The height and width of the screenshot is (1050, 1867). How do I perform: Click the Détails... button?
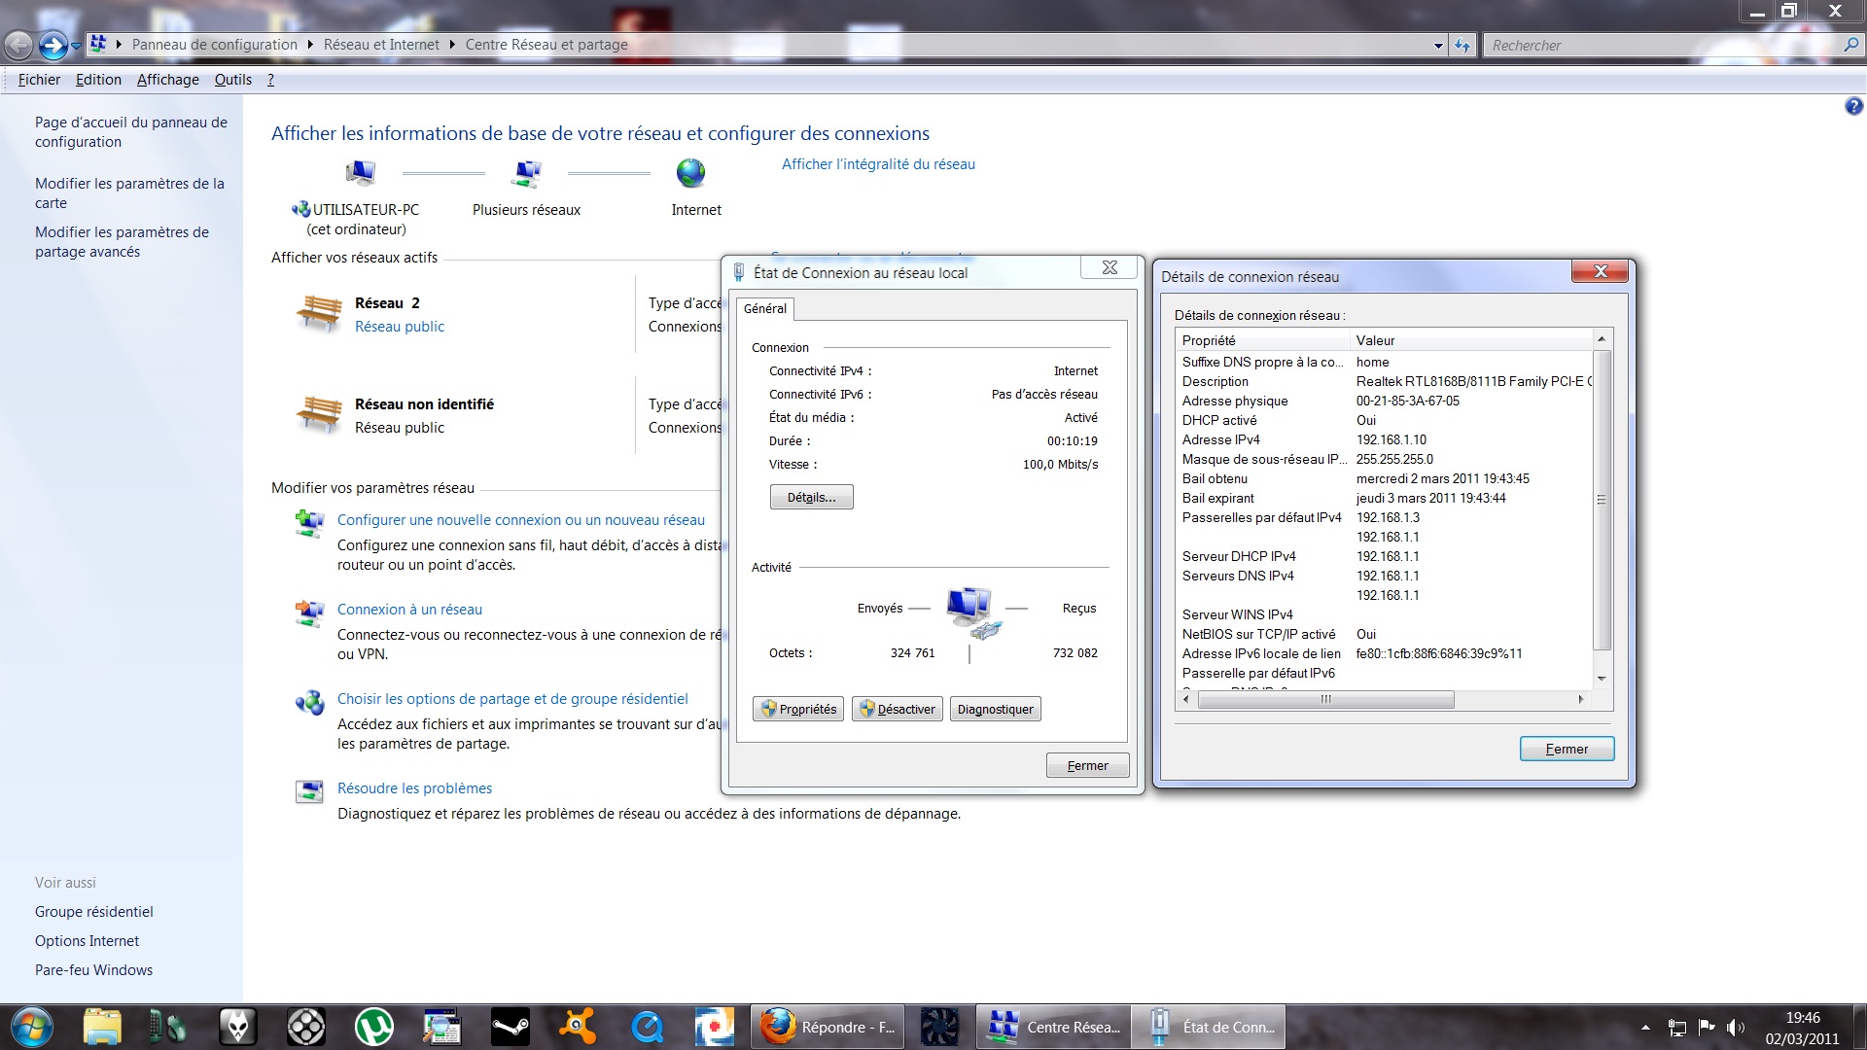811,497
